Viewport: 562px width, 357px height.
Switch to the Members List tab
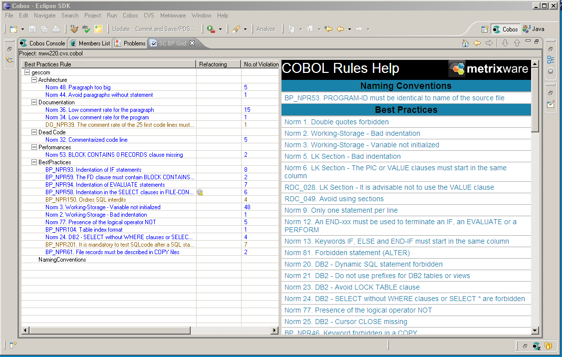point(90,43)
